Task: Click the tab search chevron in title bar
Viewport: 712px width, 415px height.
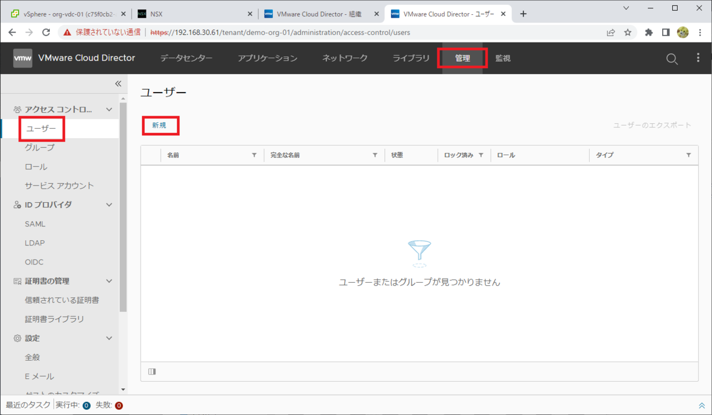Action: [x=627, y=8]
